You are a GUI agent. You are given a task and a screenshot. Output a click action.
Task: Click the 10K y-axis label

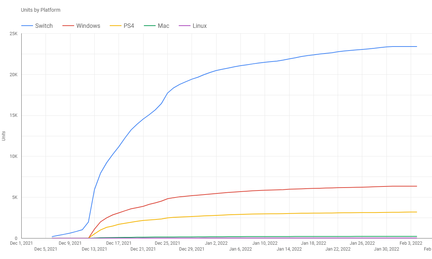(14, 156)
